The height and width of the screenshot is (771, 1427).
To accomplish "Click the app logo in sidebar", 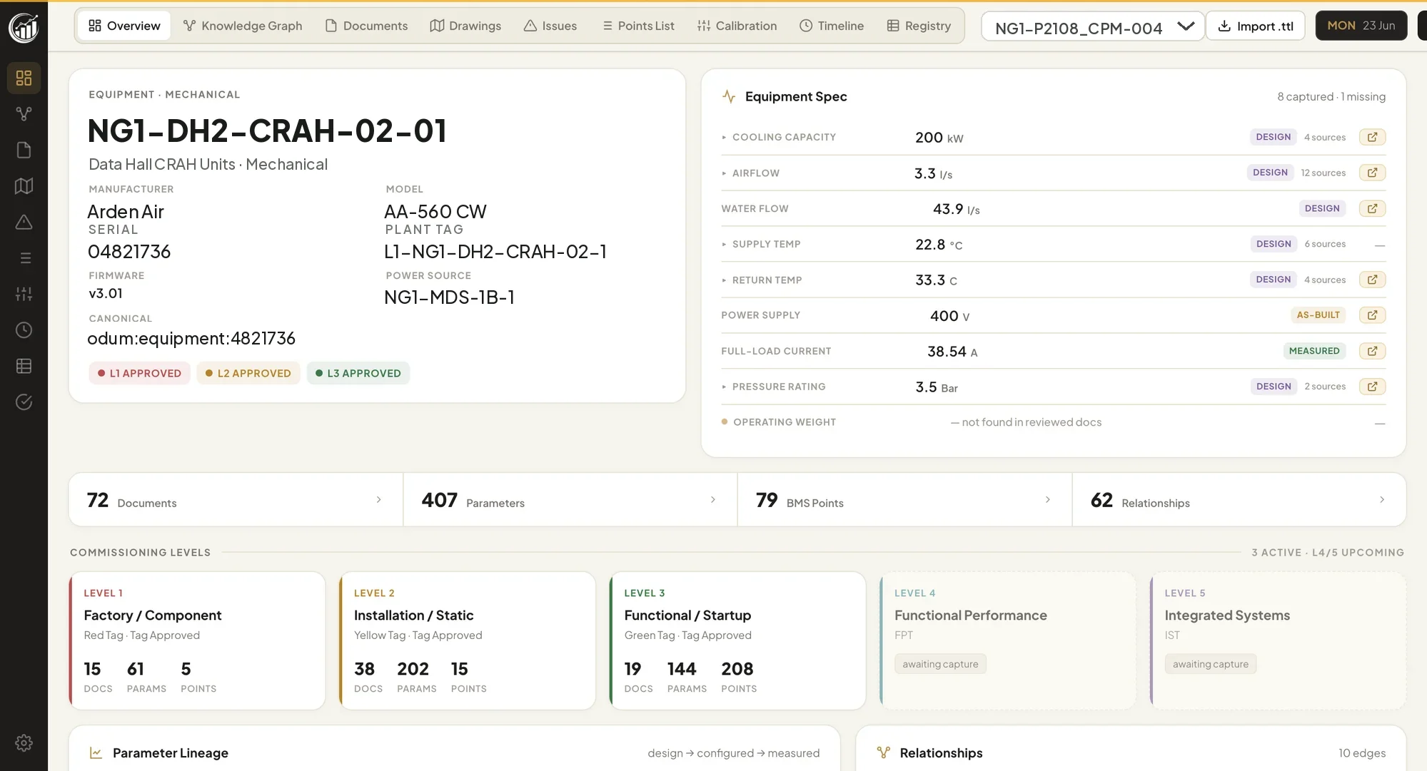I will (24, 28).
